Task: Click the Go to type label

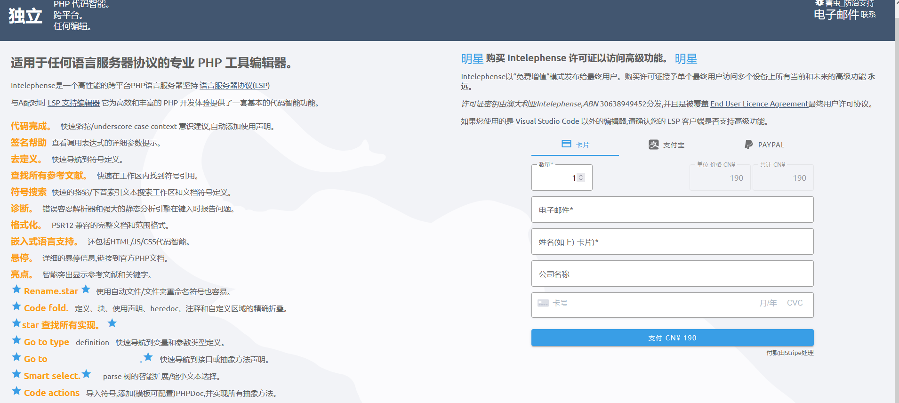Action: 47,342
